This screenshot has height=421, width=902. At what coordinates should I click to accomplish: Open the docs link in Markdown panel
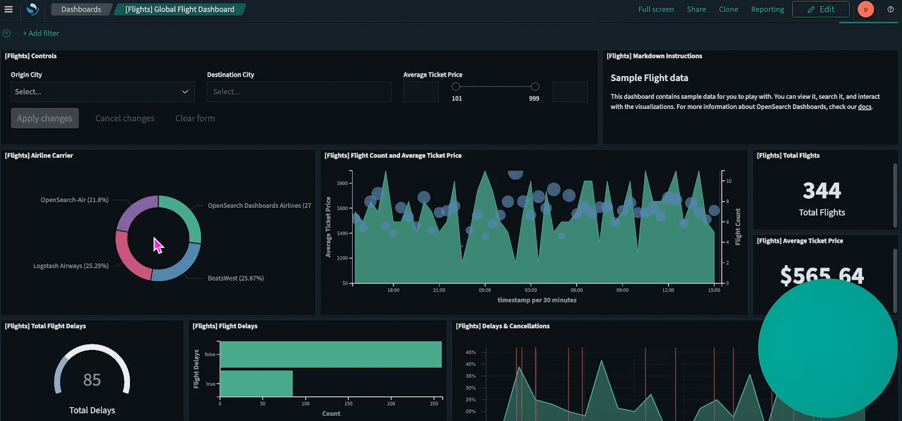click(865, 107)
